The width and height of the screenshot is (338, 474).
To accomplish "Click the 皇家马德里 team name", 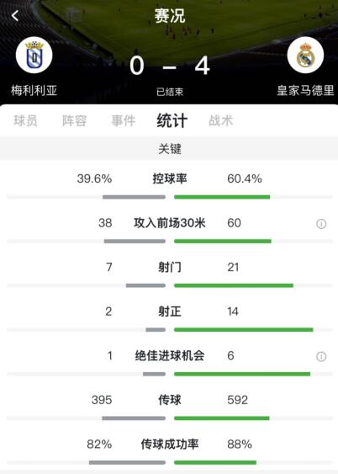I will pos(305,90).
